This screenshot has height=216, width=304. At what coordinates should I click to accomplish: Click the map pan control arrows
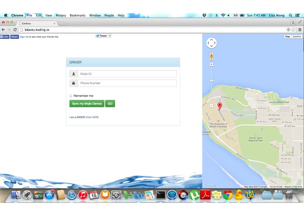[x=211, y=43]
